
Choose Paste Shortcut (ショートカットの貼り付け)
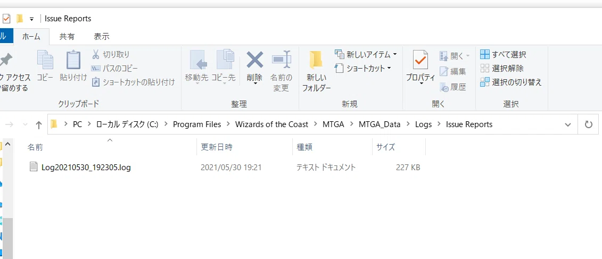133,82
